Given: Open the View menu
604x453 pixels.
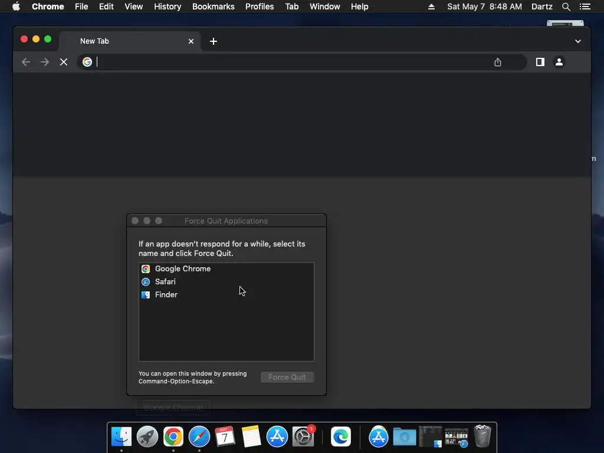Looking at the screenshot, I should tap(134, 6).
